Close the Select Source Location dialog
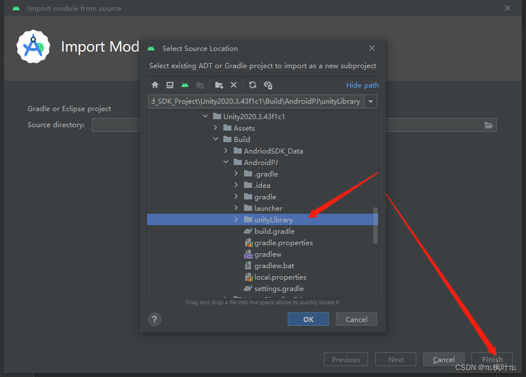Screen dimensions: 526x377 pyautogui.click(x=372, y=48)
